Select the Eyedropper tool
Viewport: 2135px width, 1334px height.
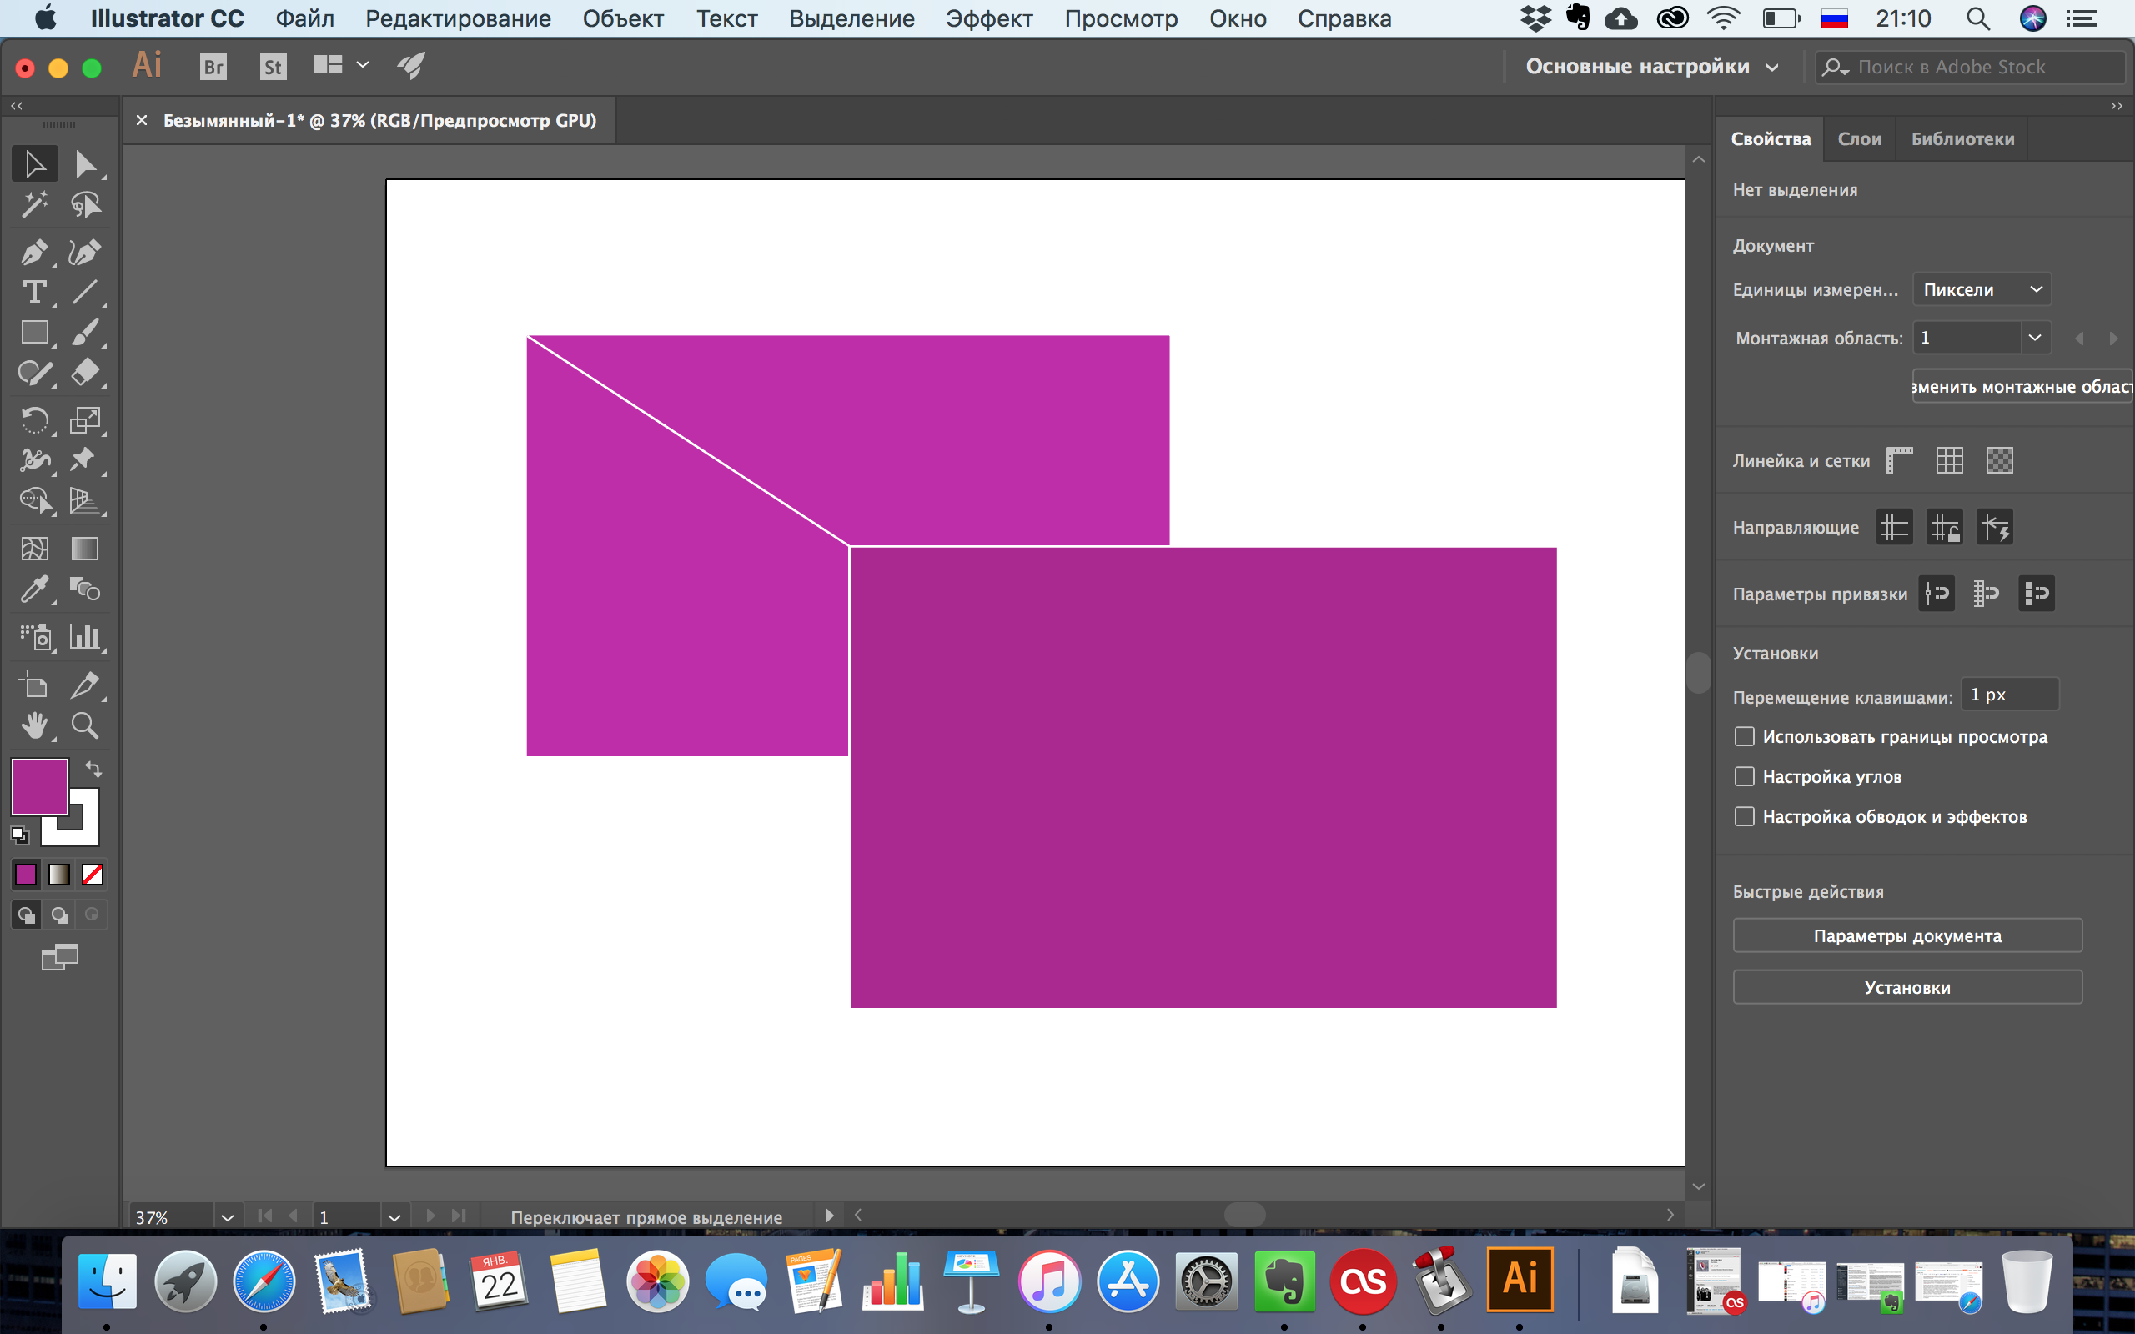(31, 589)
